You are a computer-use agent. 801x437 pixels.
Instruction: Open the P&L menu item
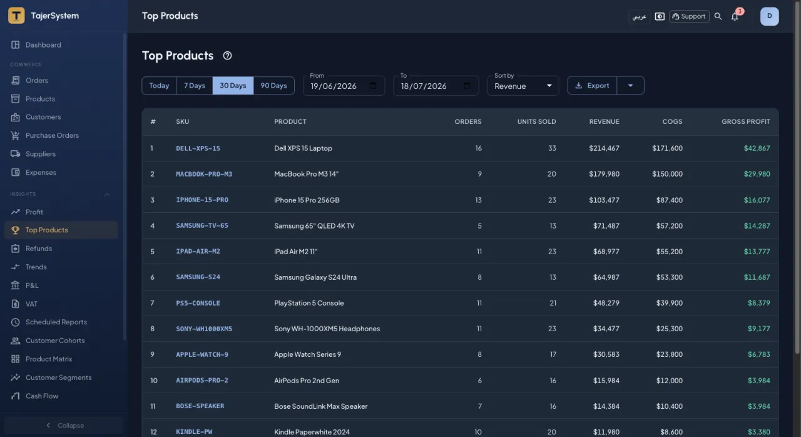point(61,285)
